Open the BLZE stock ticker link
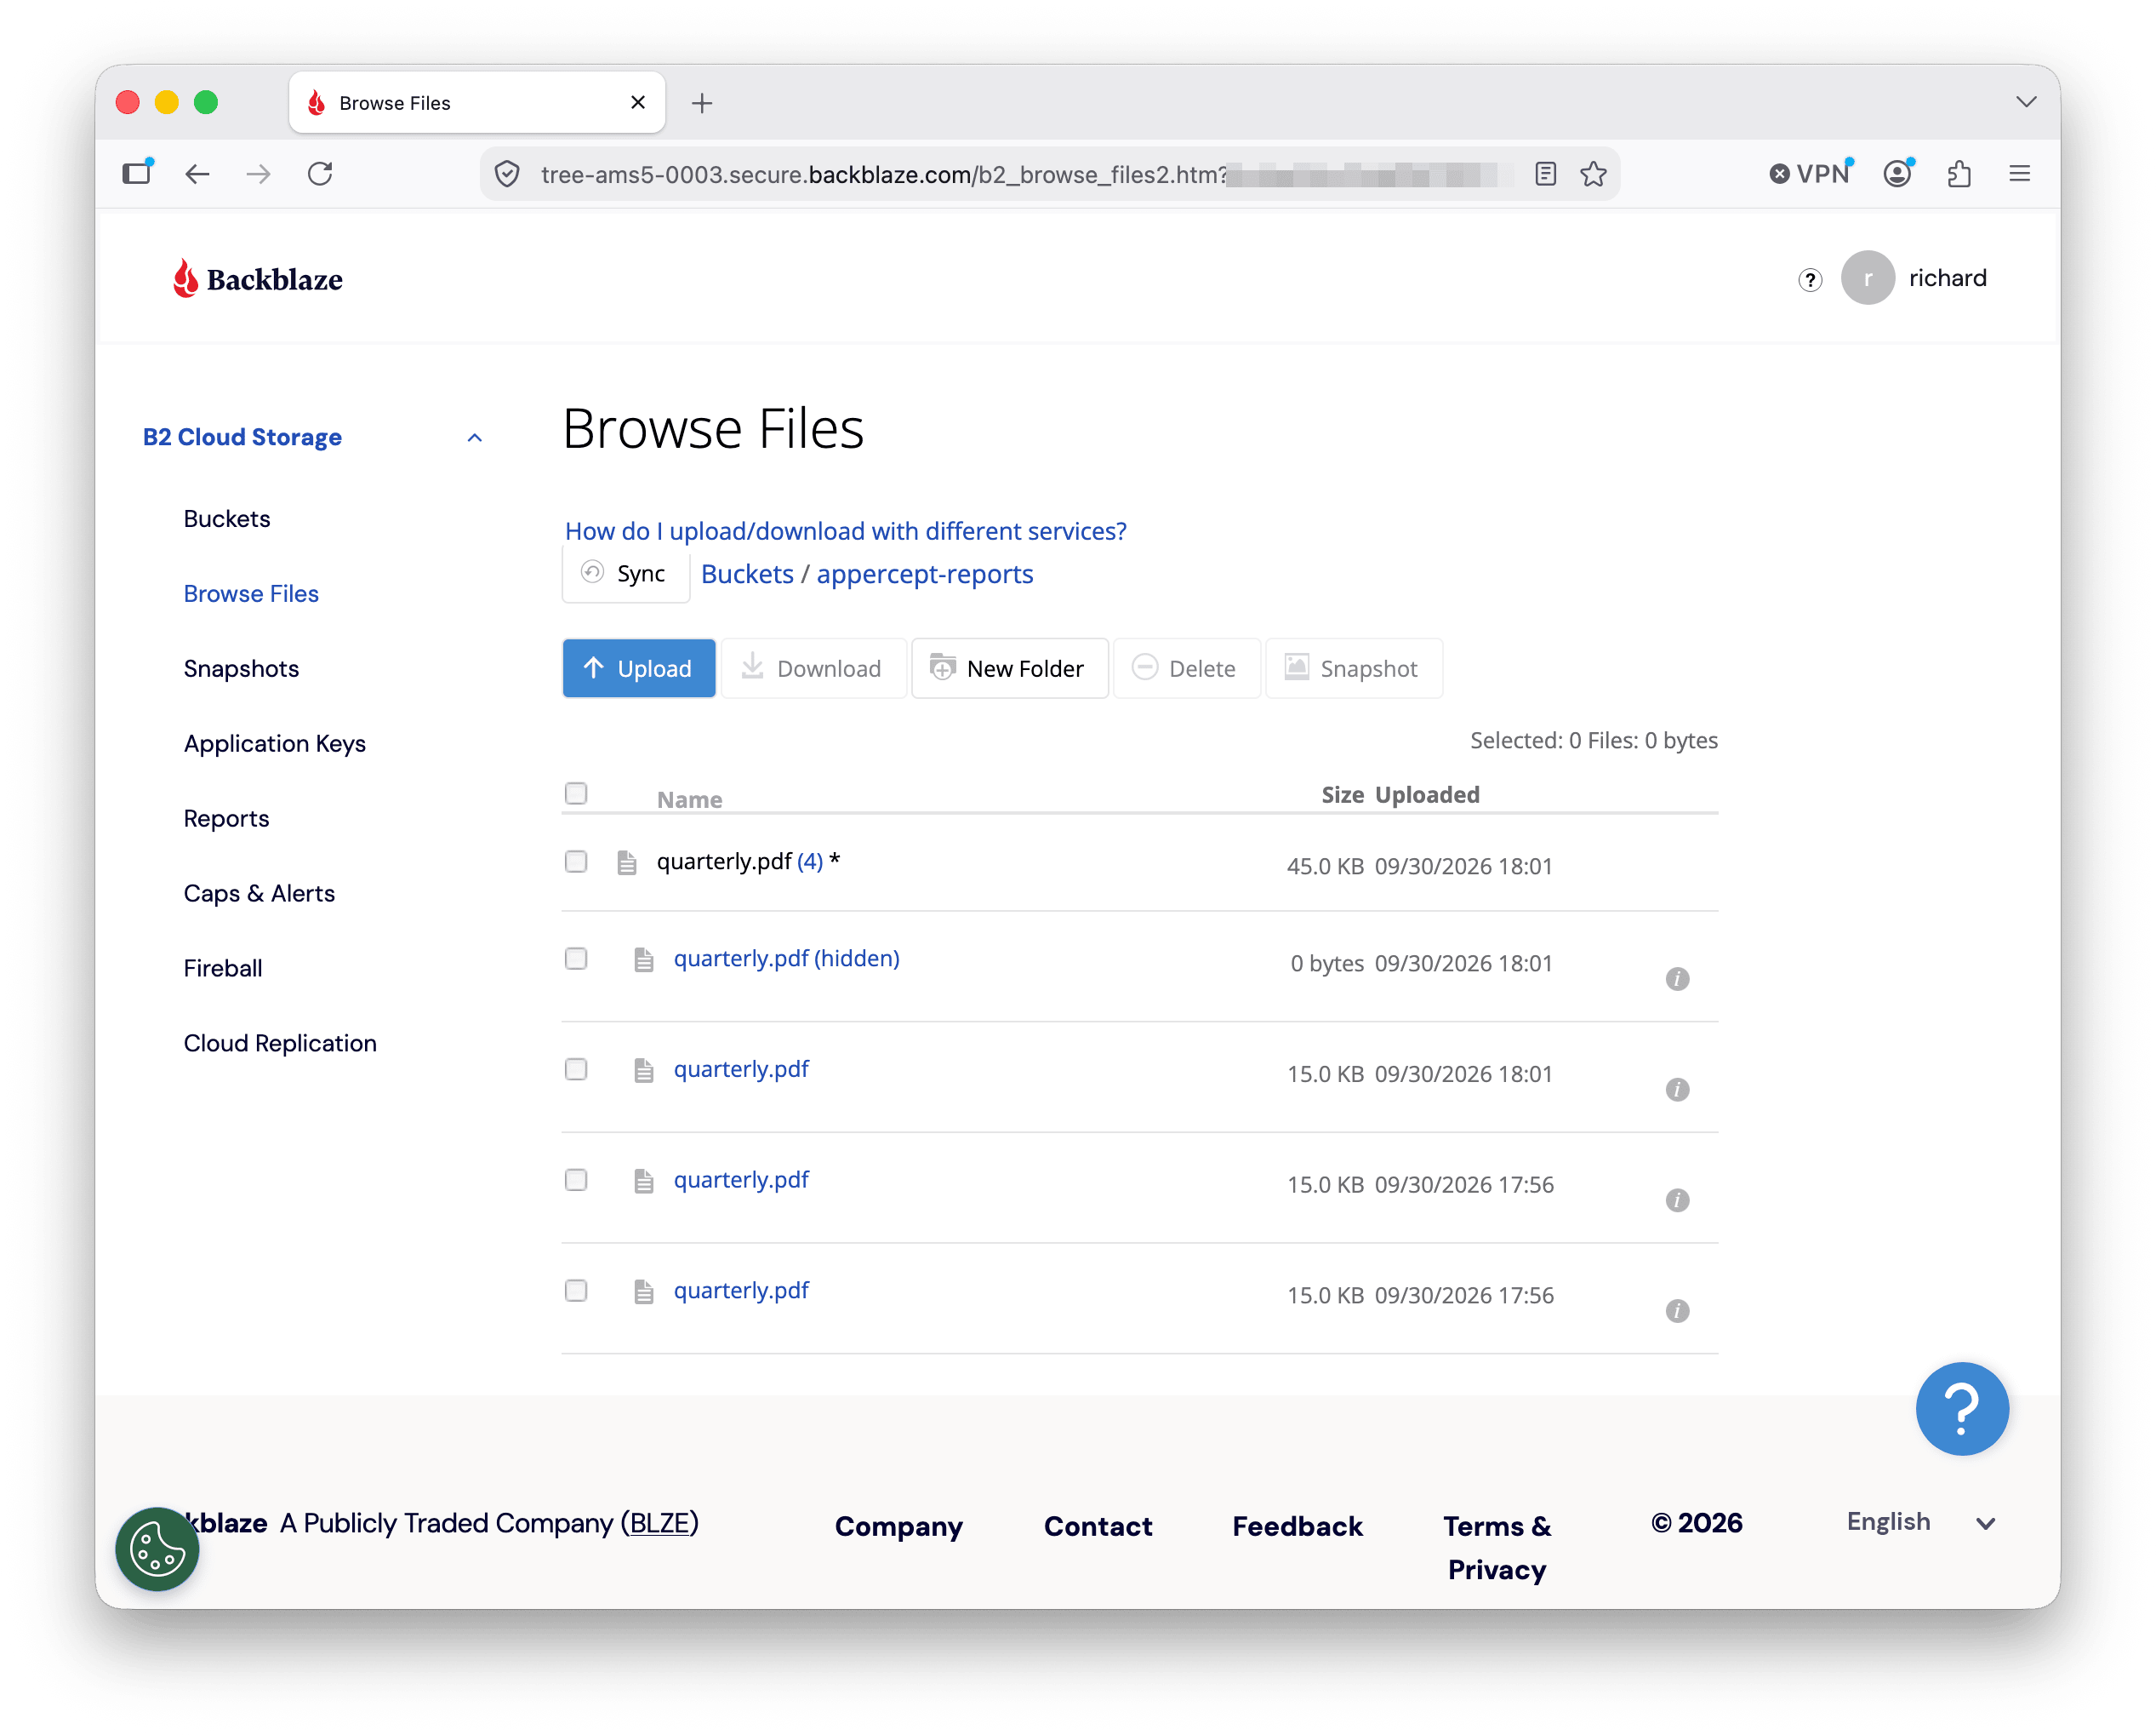Viewport: 2156px width, 1735px height. point(659,1523)
